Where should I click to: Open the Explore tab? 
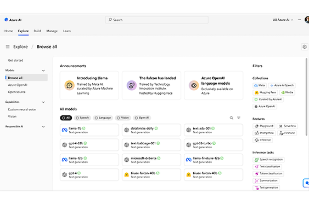(23, 31)
